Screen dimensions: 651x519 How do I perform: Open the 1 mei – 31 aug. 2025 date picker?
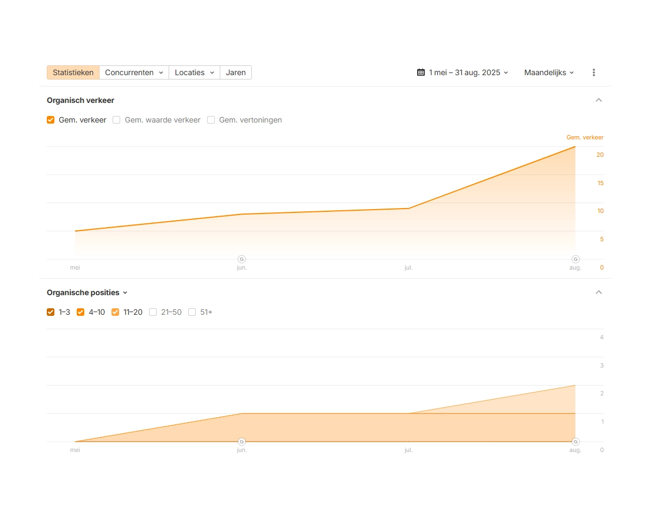click(x=464, y=72)
